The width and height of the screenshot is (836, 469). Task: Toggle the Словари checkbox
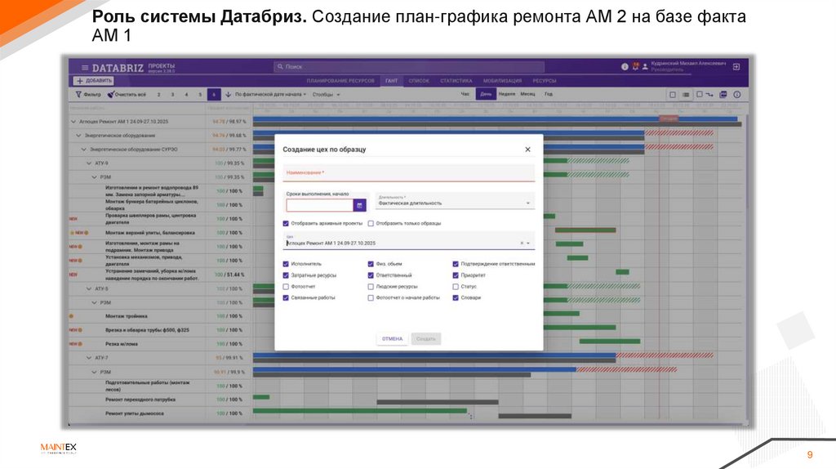[456, 297]
